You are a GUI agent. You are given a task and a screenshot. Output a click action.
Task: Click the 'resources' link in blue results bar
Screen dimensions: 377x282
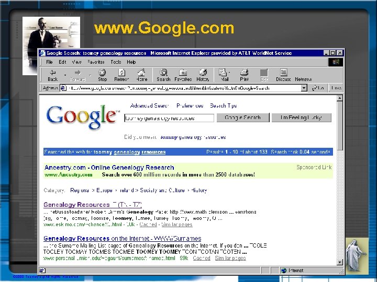[153, 152]
